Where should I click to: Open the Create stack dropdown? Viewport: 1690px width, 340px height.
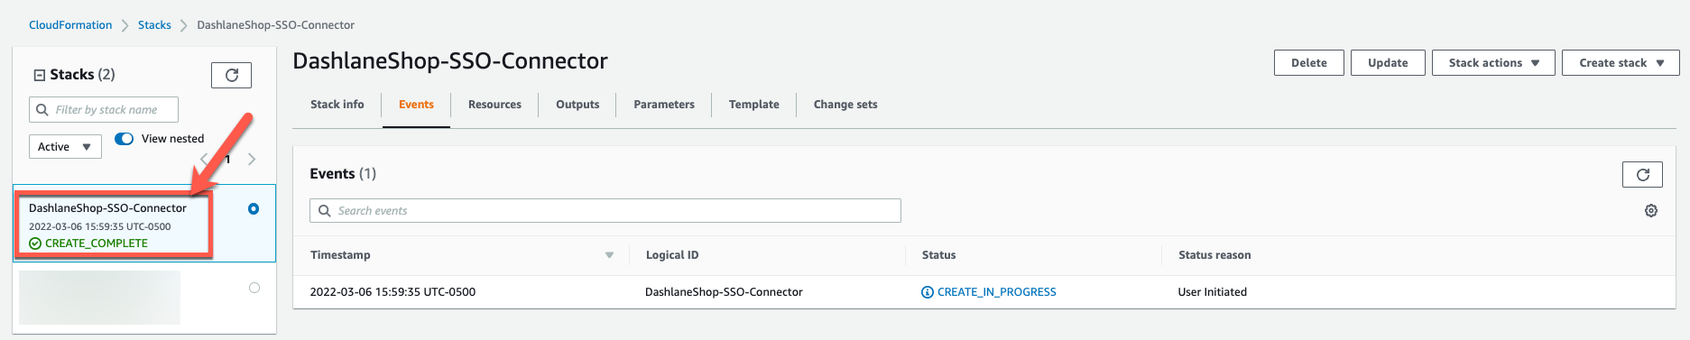tap(1621, 62)
